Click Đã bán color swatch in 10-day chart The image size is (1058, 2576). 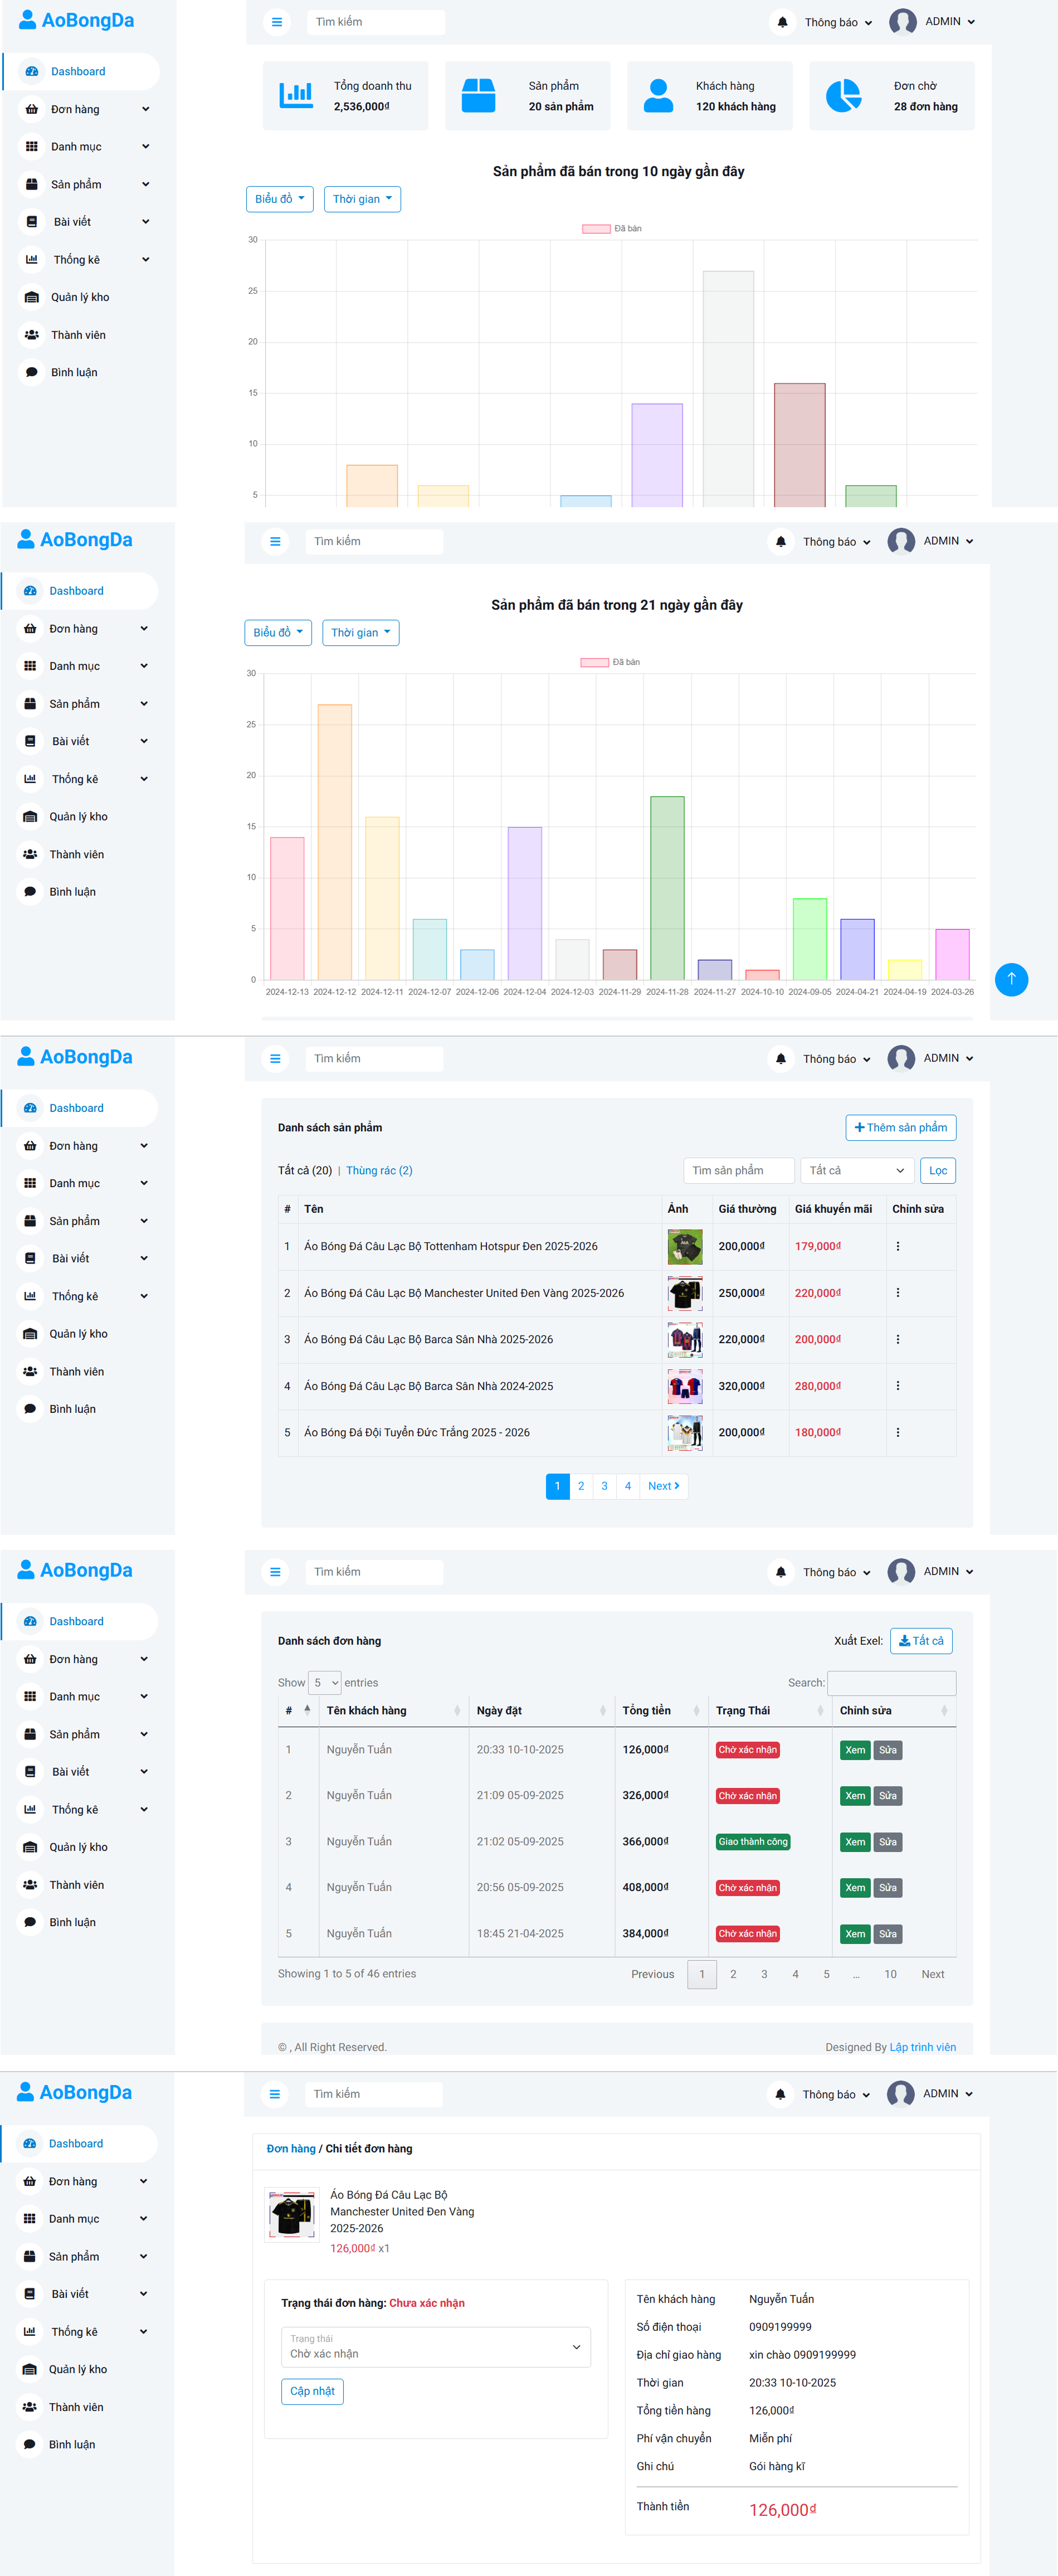point(596,229)
